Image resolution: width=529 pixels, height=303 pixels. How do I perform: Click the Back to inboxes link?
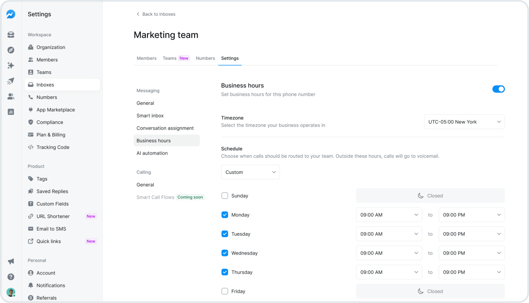[156, 14]
